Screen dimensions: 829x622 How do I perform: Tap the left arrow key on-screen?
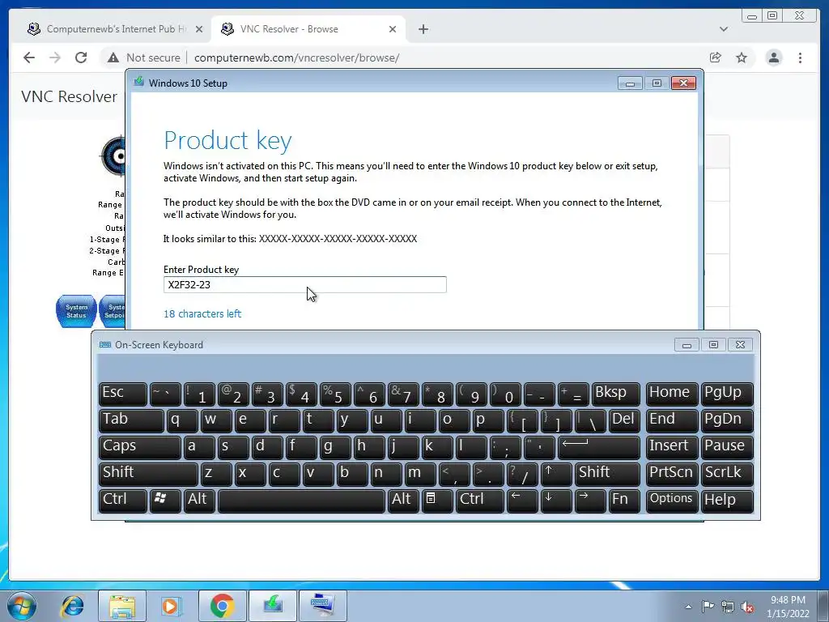tap(522, 501)
